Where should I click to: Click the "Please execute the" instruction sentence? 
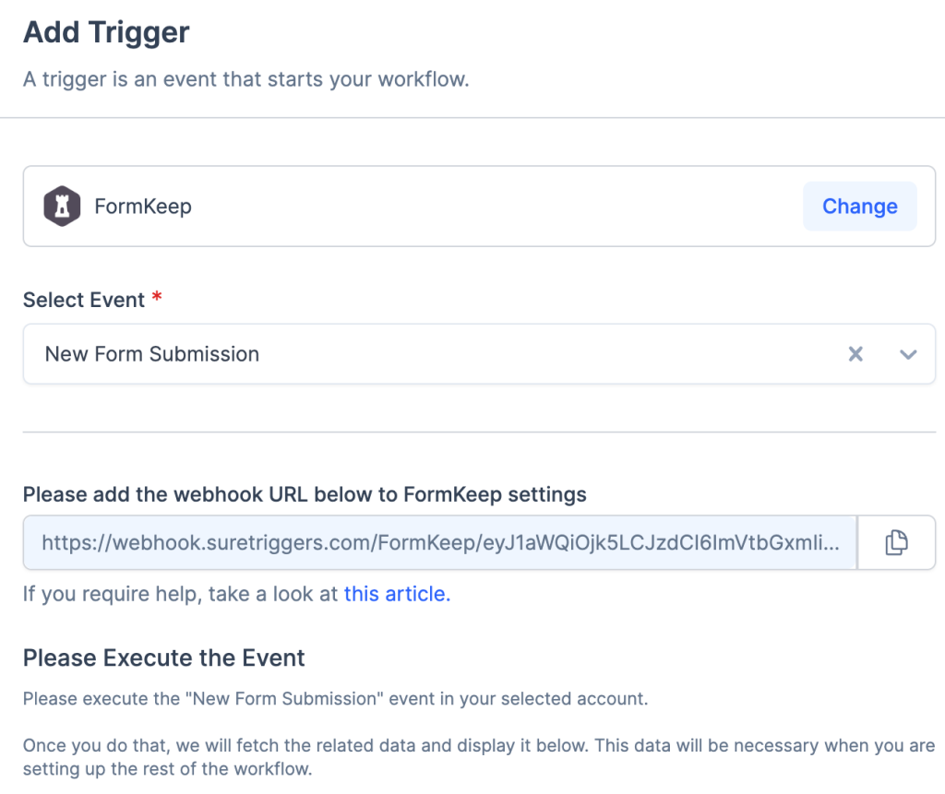point(335,698)
